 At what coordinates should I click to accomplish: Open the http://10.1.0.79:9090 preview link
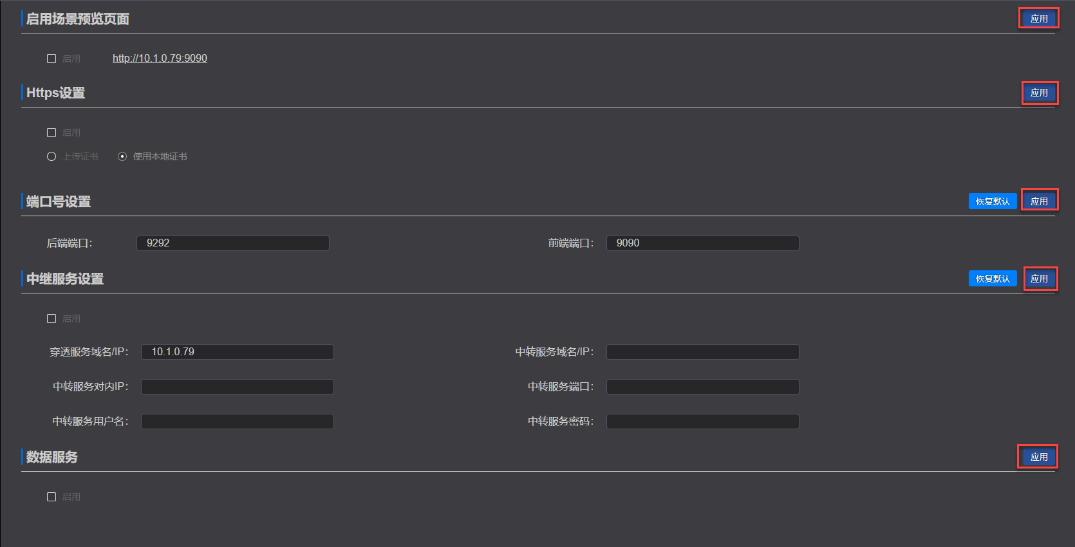(160, 59)
